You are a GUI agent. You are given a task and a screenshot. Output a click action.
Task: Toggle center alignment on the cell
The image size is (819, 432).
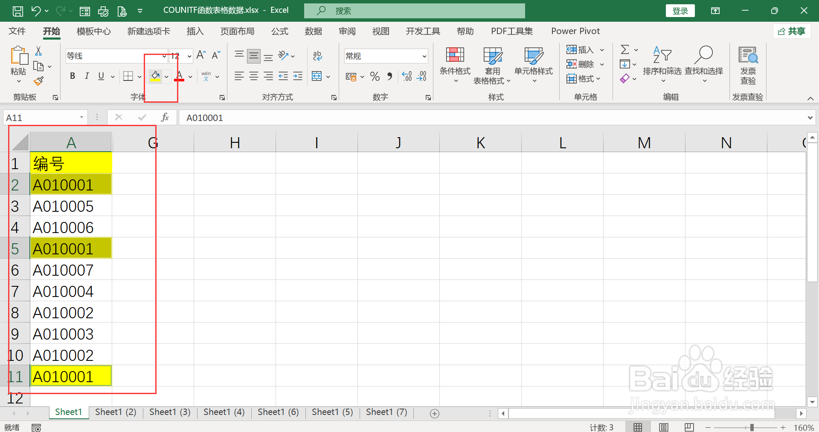254,76
